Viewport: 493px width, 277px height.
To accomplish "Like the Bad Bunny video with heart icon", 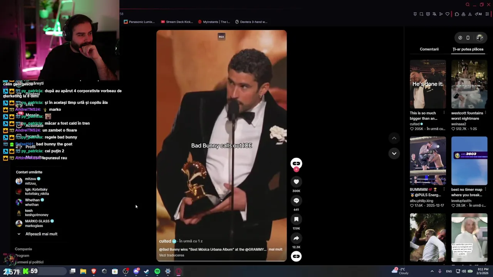I will [x=296, y=182].
